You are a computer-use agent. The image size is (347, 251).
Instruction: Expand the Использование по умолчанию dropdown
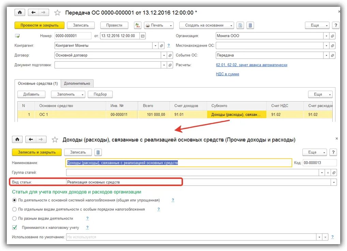[319, 237]
